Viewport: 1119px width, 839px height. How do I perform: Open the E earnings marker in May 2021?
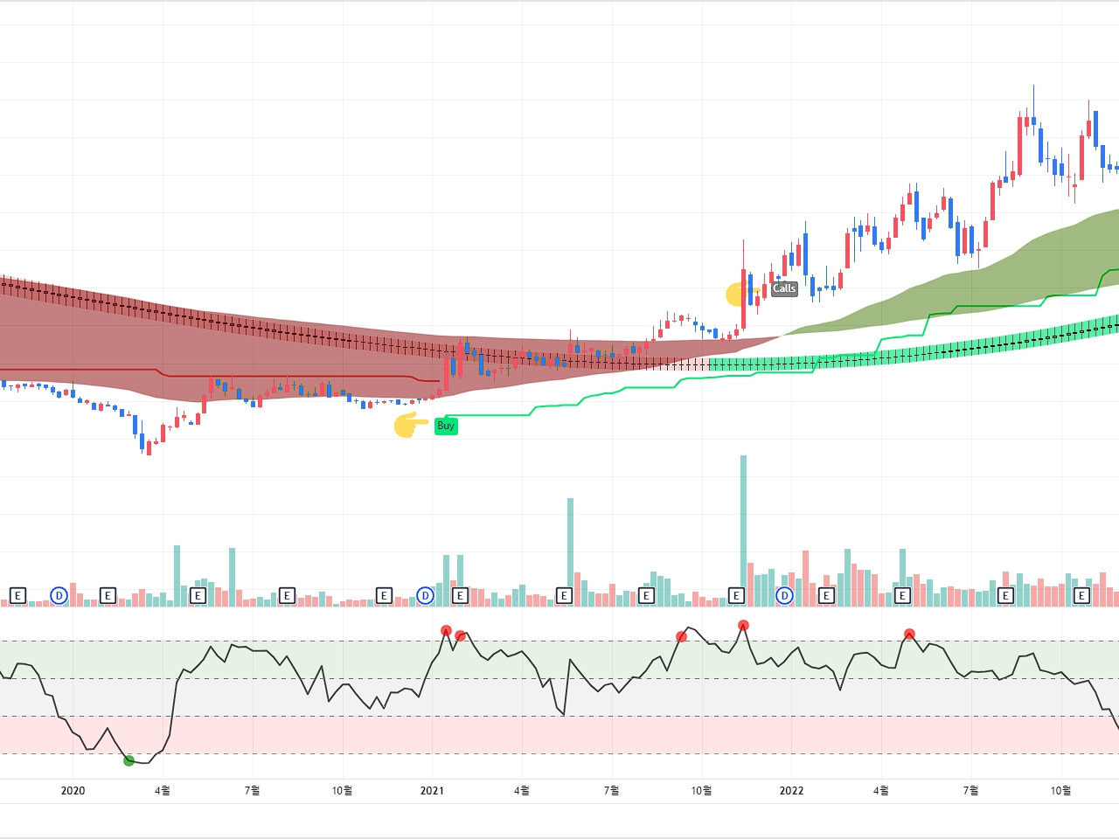click(x=564, y=596)
